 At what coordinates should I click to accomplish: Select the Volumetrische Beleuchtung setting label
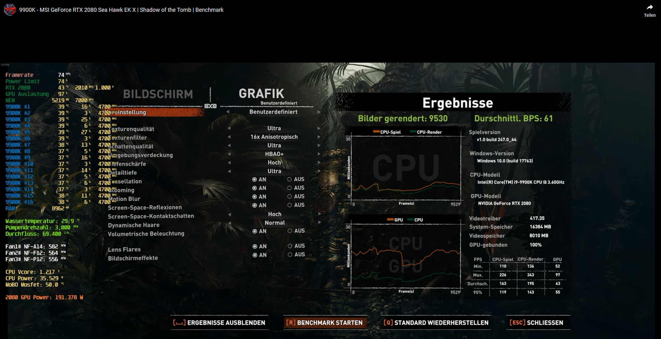146,234
